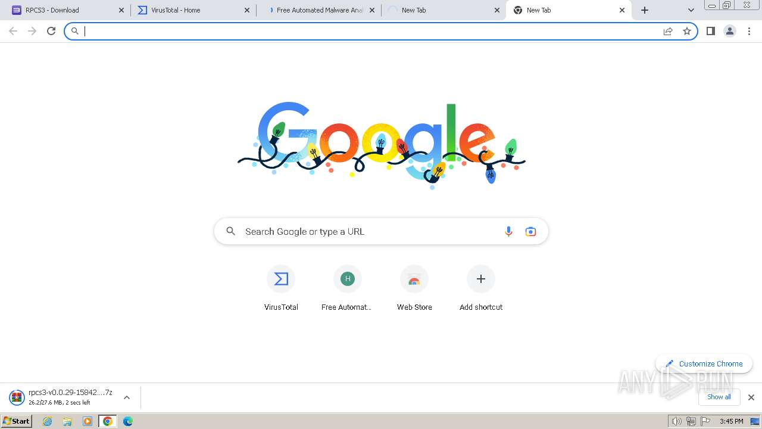Click the Customize Chrome button
This screenshot has width=762, height=429.
[x=704, y=363]
